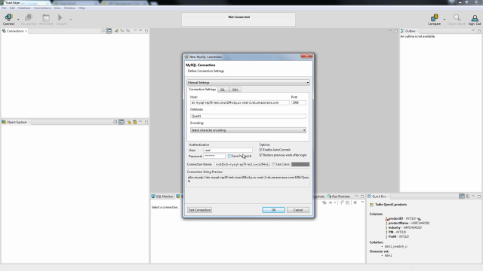Click the User input field
Viewport: 483px width, 271px height.
point(228,151)
